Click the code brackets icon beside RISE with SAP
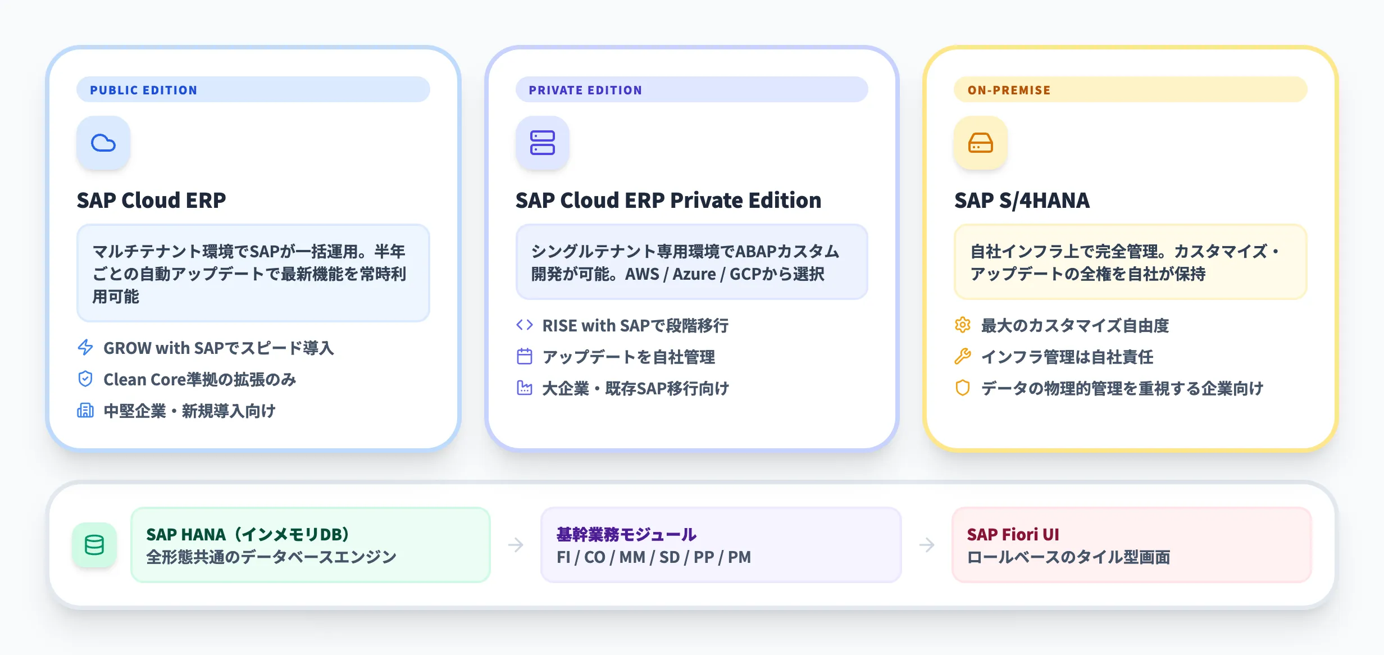 coord(524,325)
